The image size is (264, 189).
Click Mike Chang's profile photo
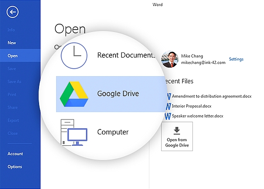(169, 60)
